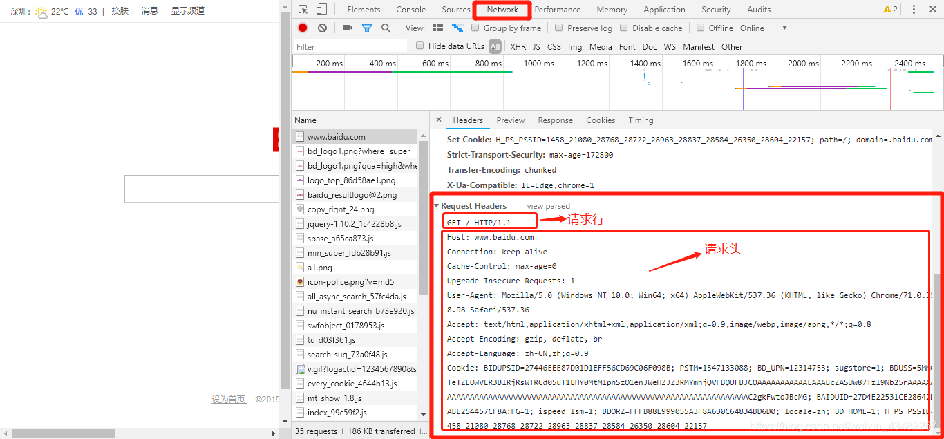
Task: Stop recording network log (red dot)
Action: tap(303, 28)
